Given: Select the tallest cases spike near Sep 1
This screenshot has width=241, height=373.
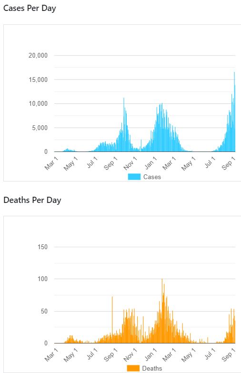Looking at the screenshot, I should pos(234,112).
